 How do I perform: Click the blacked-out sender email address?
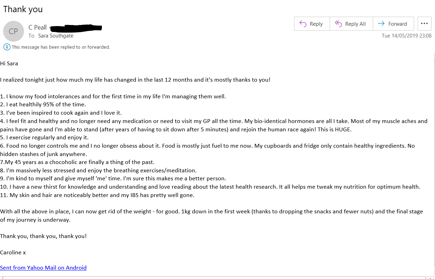tap(76, 27)
